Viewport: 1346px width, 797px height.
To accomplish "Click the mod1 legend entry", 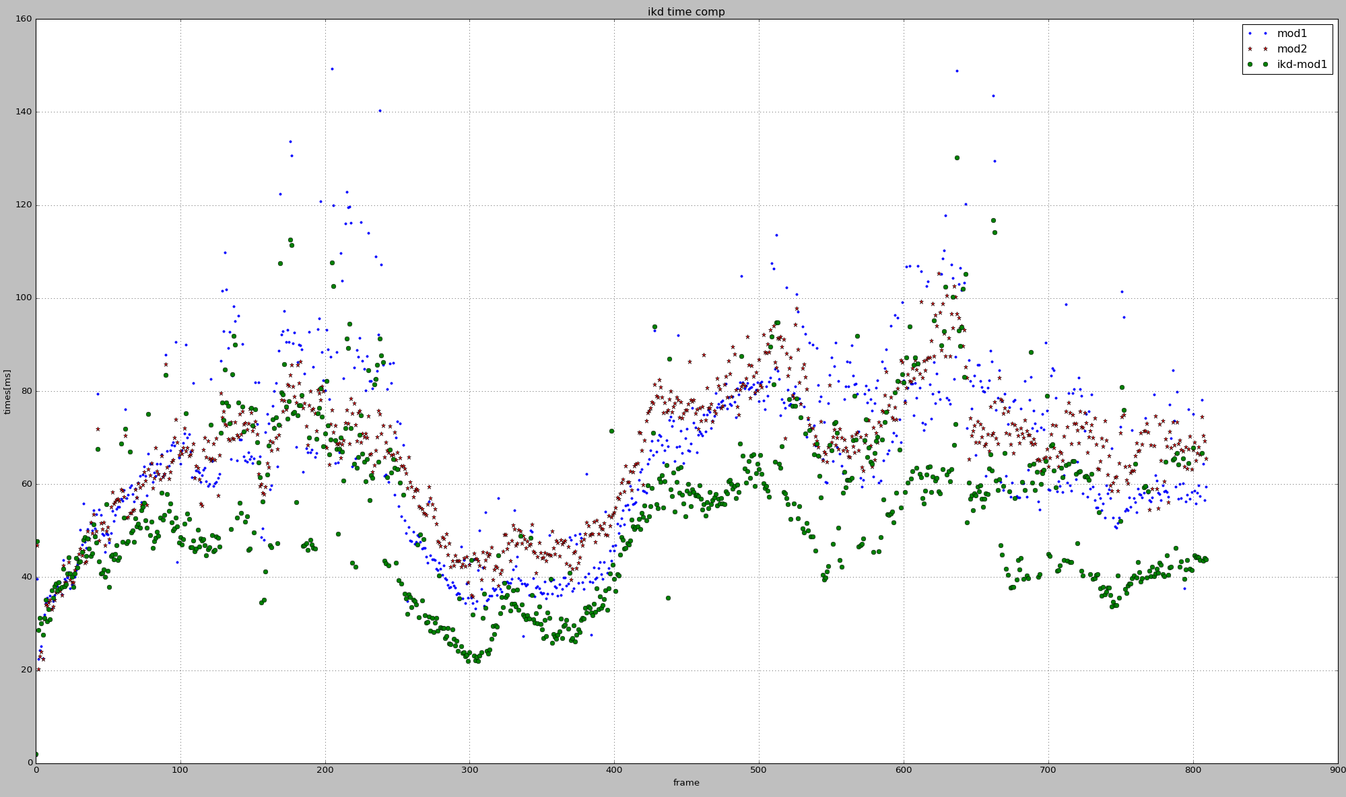I will pyautogui.click(x=1291, y=34).
